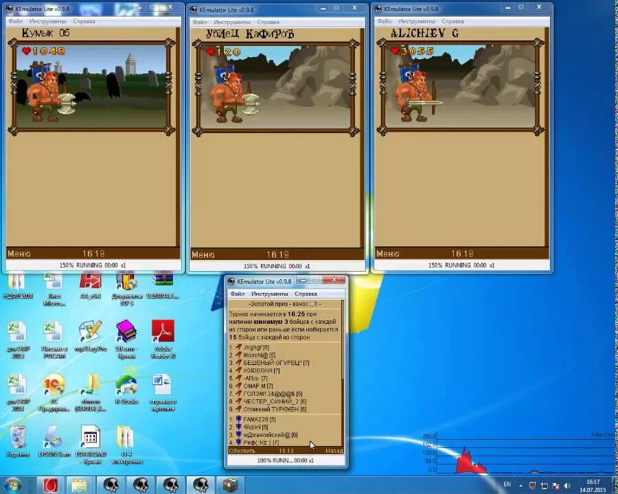
Task: Open Инструменты menu in ALICHIEV G window
Action: pyautogui.click(x=417, y=21)
